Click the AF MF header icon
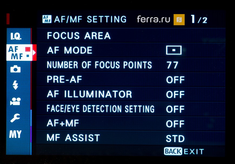 click(47, 19)
